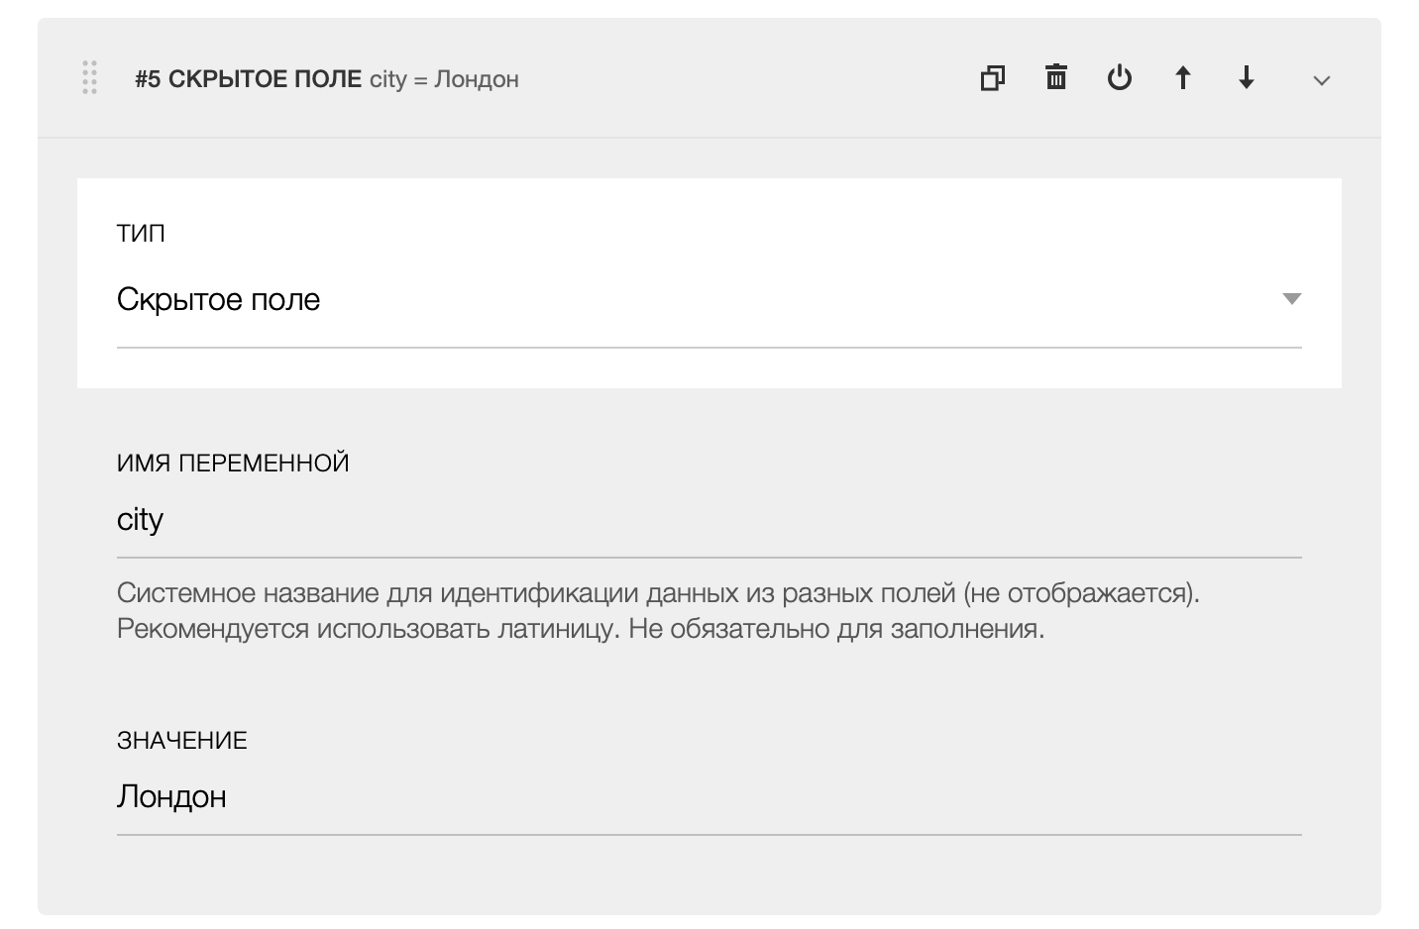Click the "ИМЯ ПЕРЕМЕННОЙ" label
Viewport: 1419px width, 929px height.
click(x=233, y=463)
